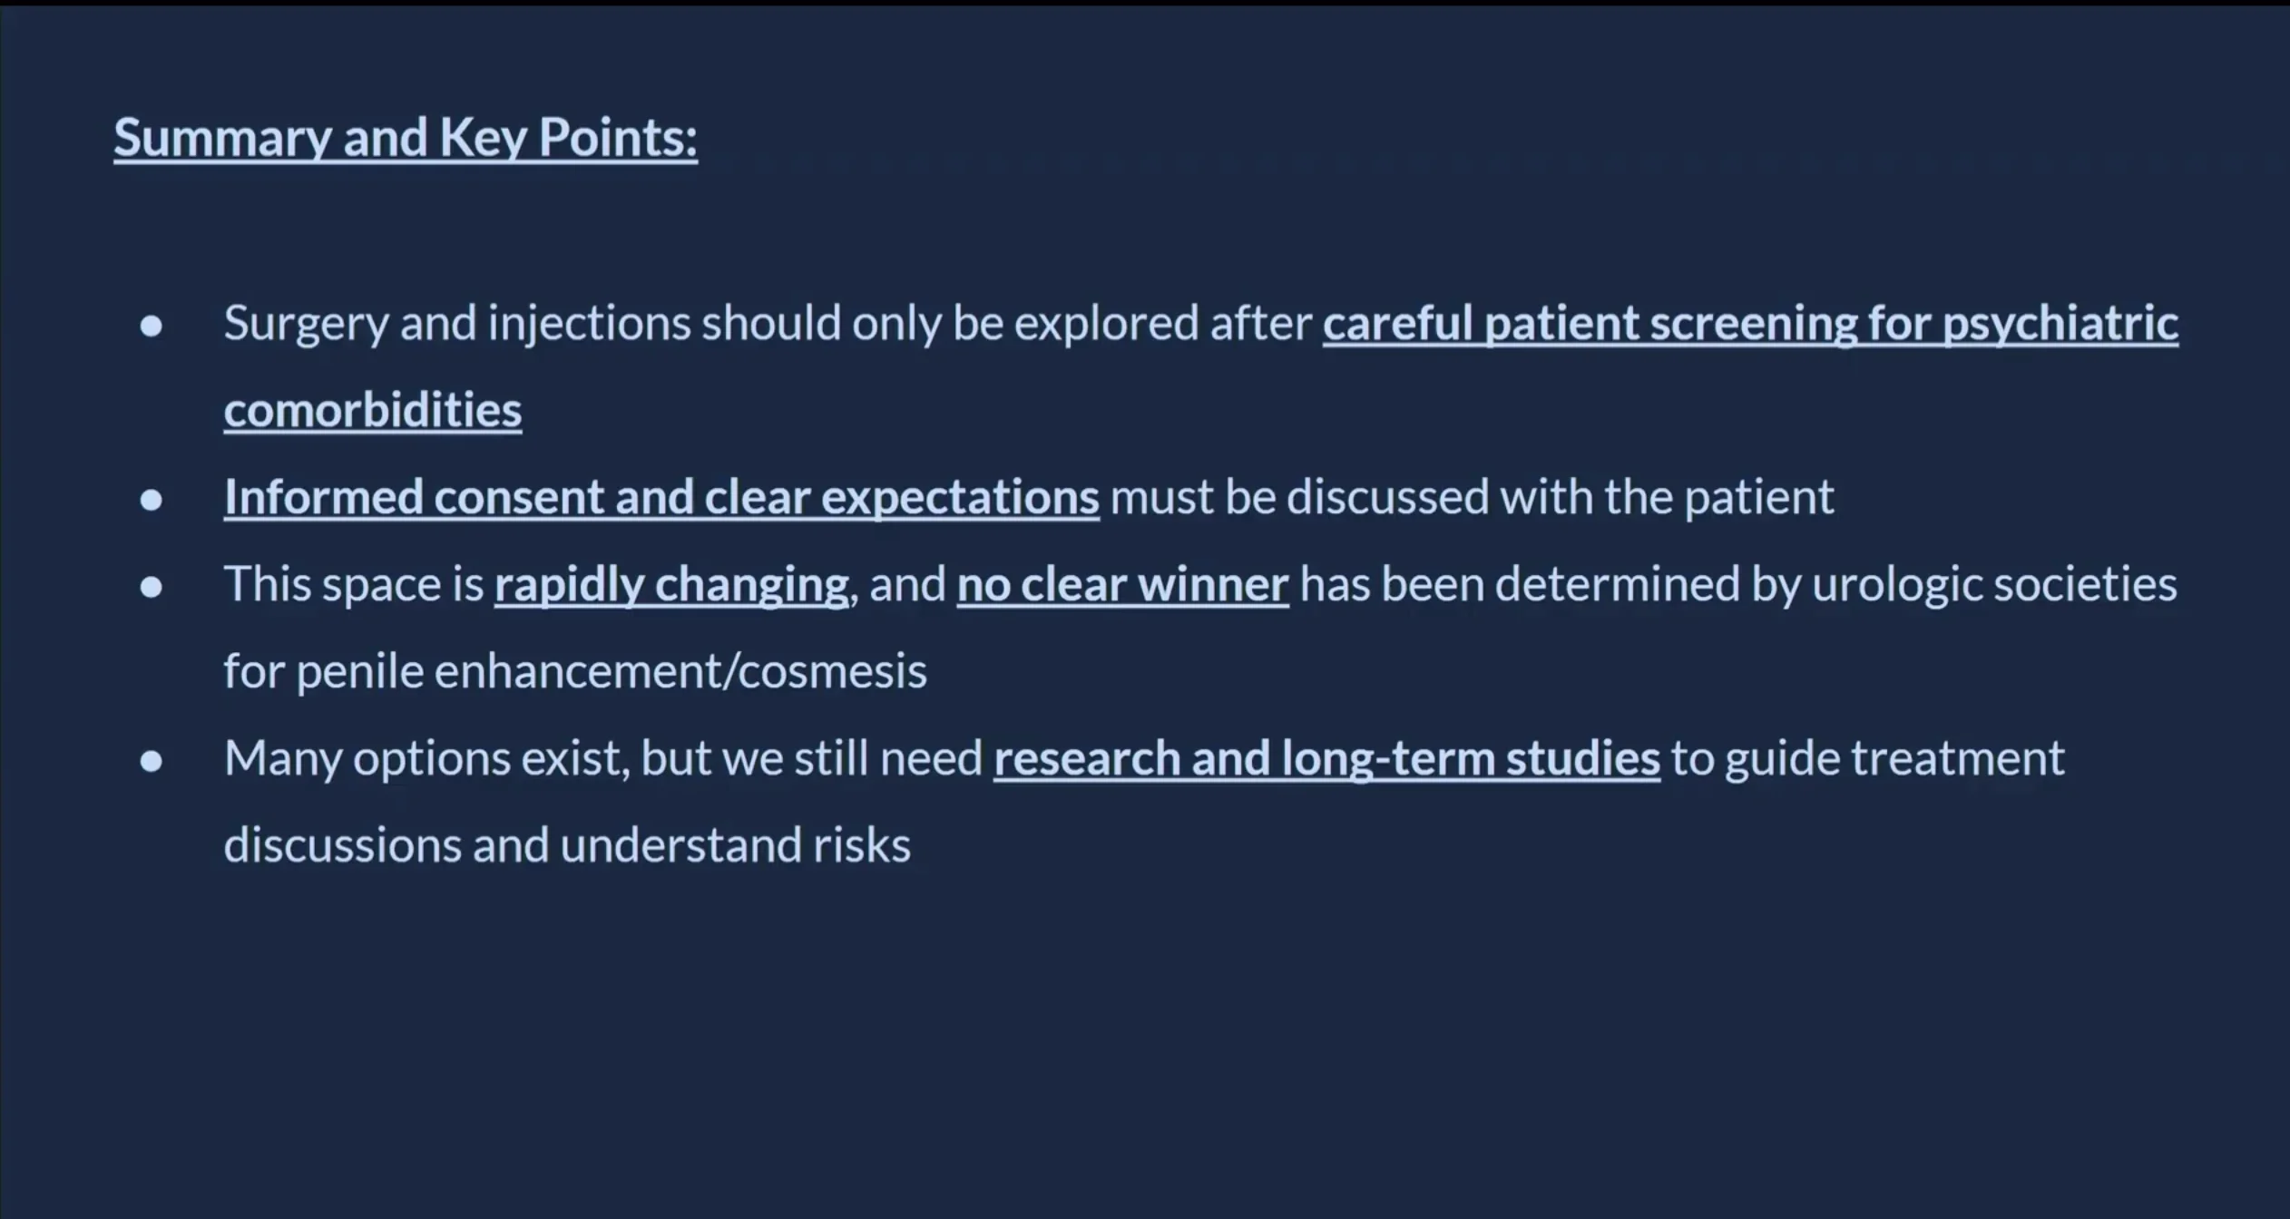Click the line 'for penile enhancement/cosmesis'

coord(574,671)
